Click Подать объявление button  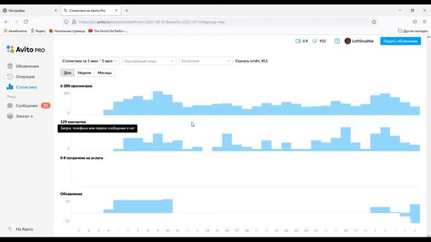click(x=401, y=41)
